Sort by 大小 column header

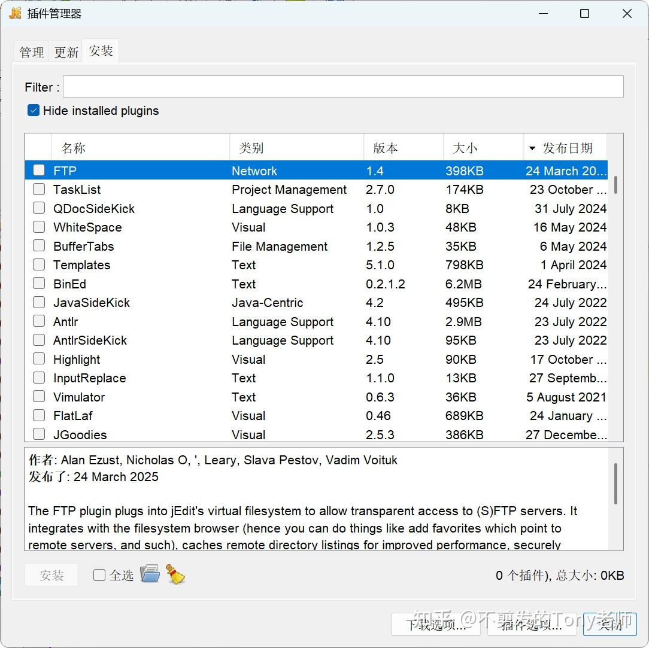483,148
